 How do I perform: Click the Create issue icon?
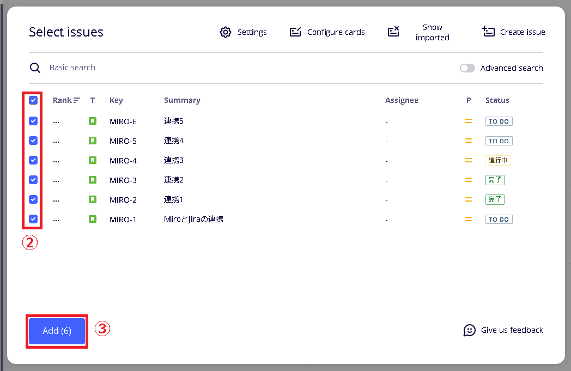coord(488,32)
